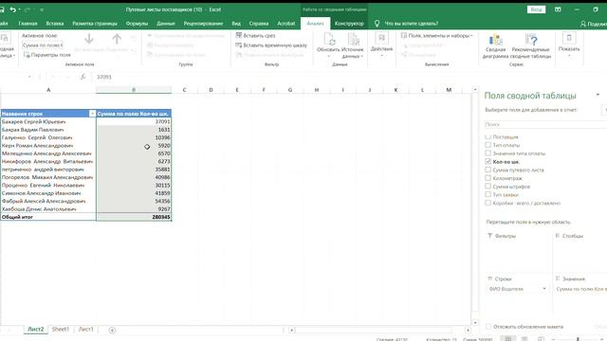The width and height of the screenshot is (607, 341).
Task: Toggle Коробки: всего / доставлено checkbox
Action: (x=487, y=203)
